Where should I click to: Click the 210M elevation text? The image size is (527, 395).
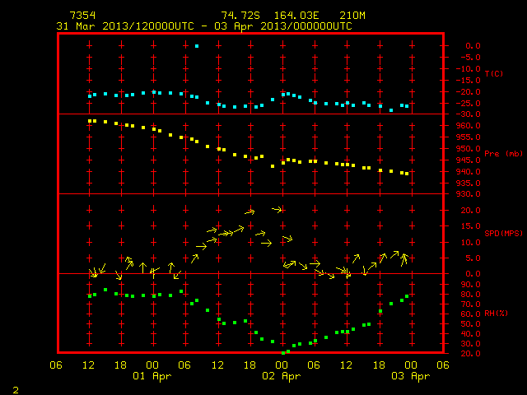tap(352, 16)
